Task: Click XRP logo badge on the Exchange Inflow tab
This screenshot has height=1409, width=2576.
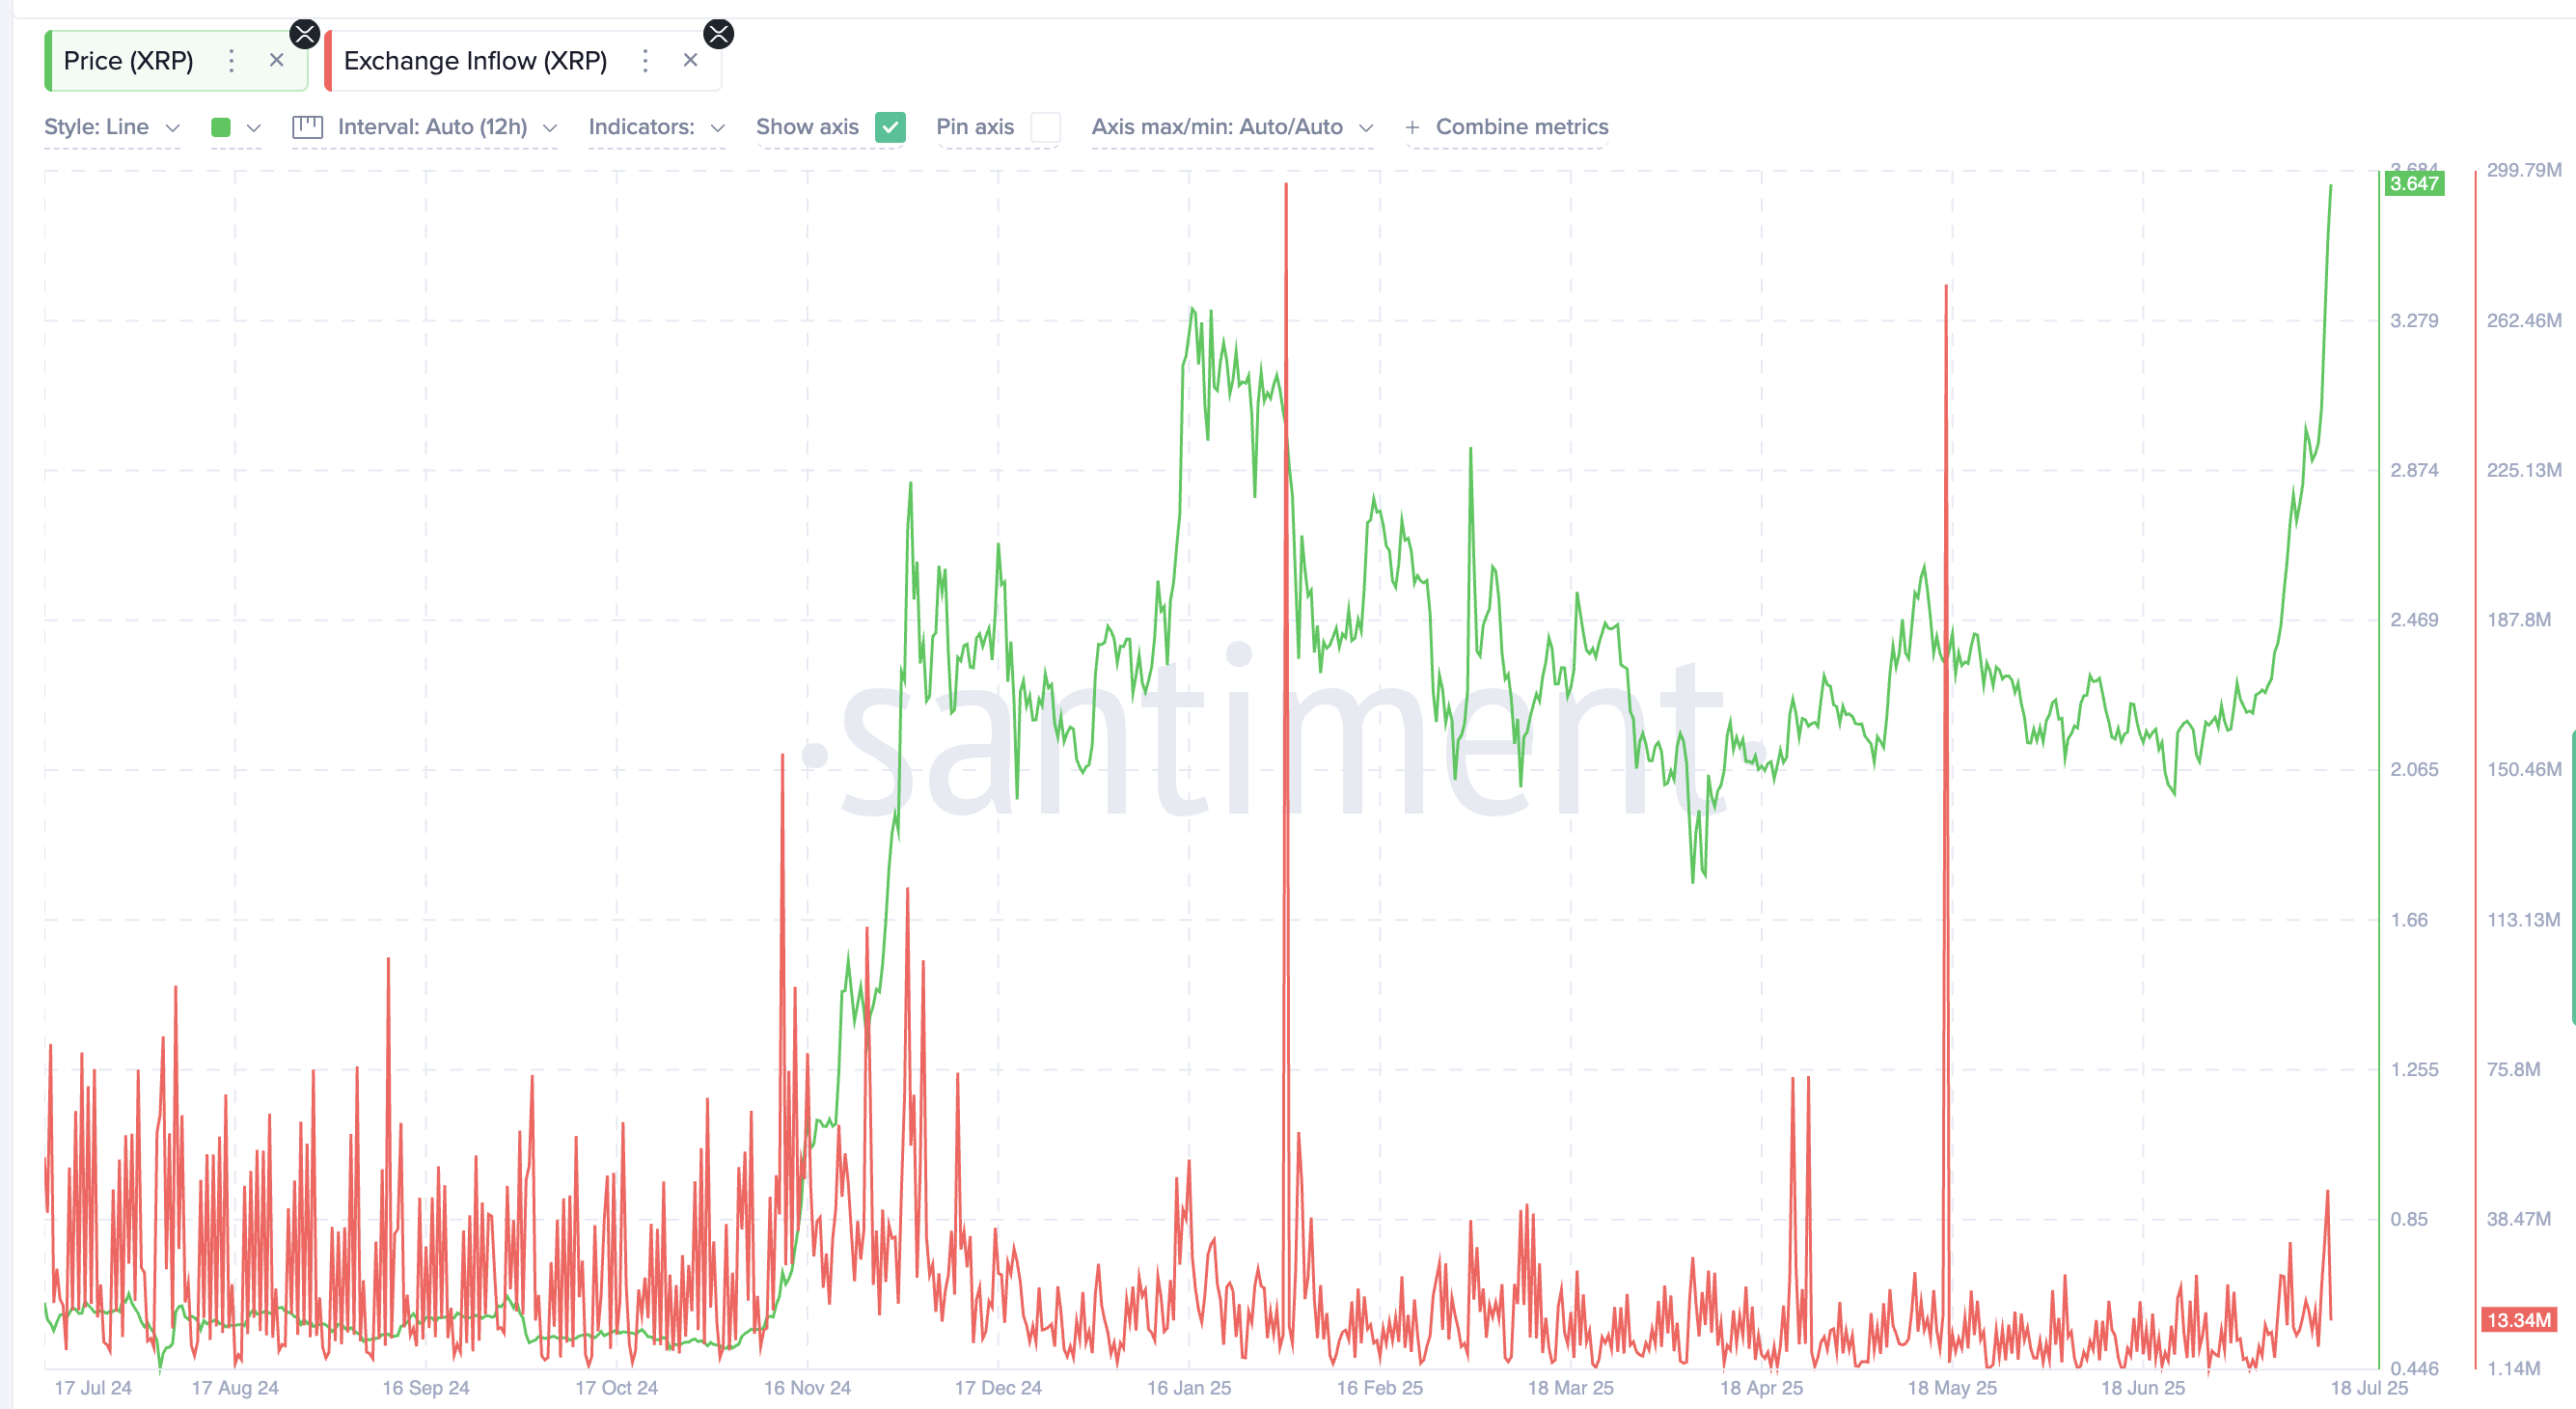Action: pyautogui.click(x=718, y=34)
